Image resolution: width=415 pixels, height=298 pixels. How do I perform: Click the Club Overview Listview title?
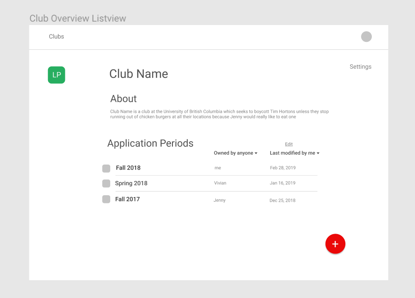78,18
